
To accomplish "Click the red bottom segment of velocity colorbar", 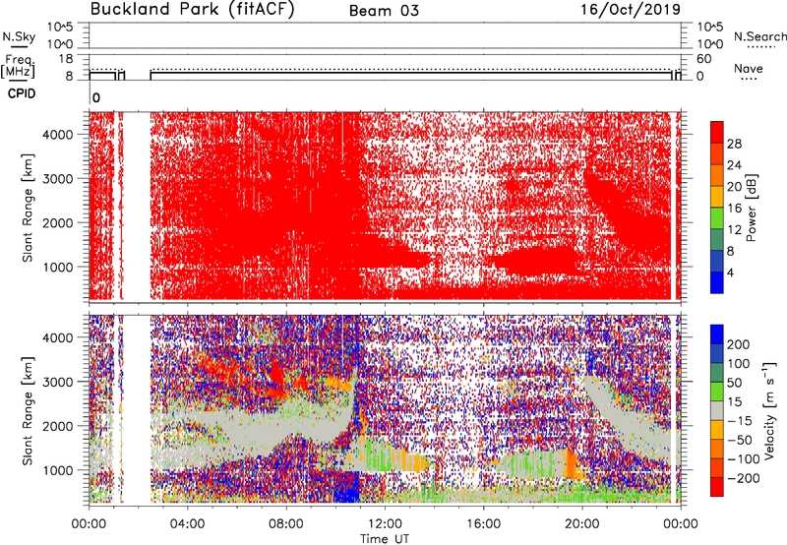I will point(717,487).
